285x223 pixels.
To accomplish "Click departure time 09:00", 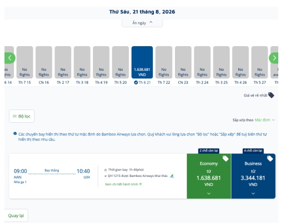I will 20,171.
